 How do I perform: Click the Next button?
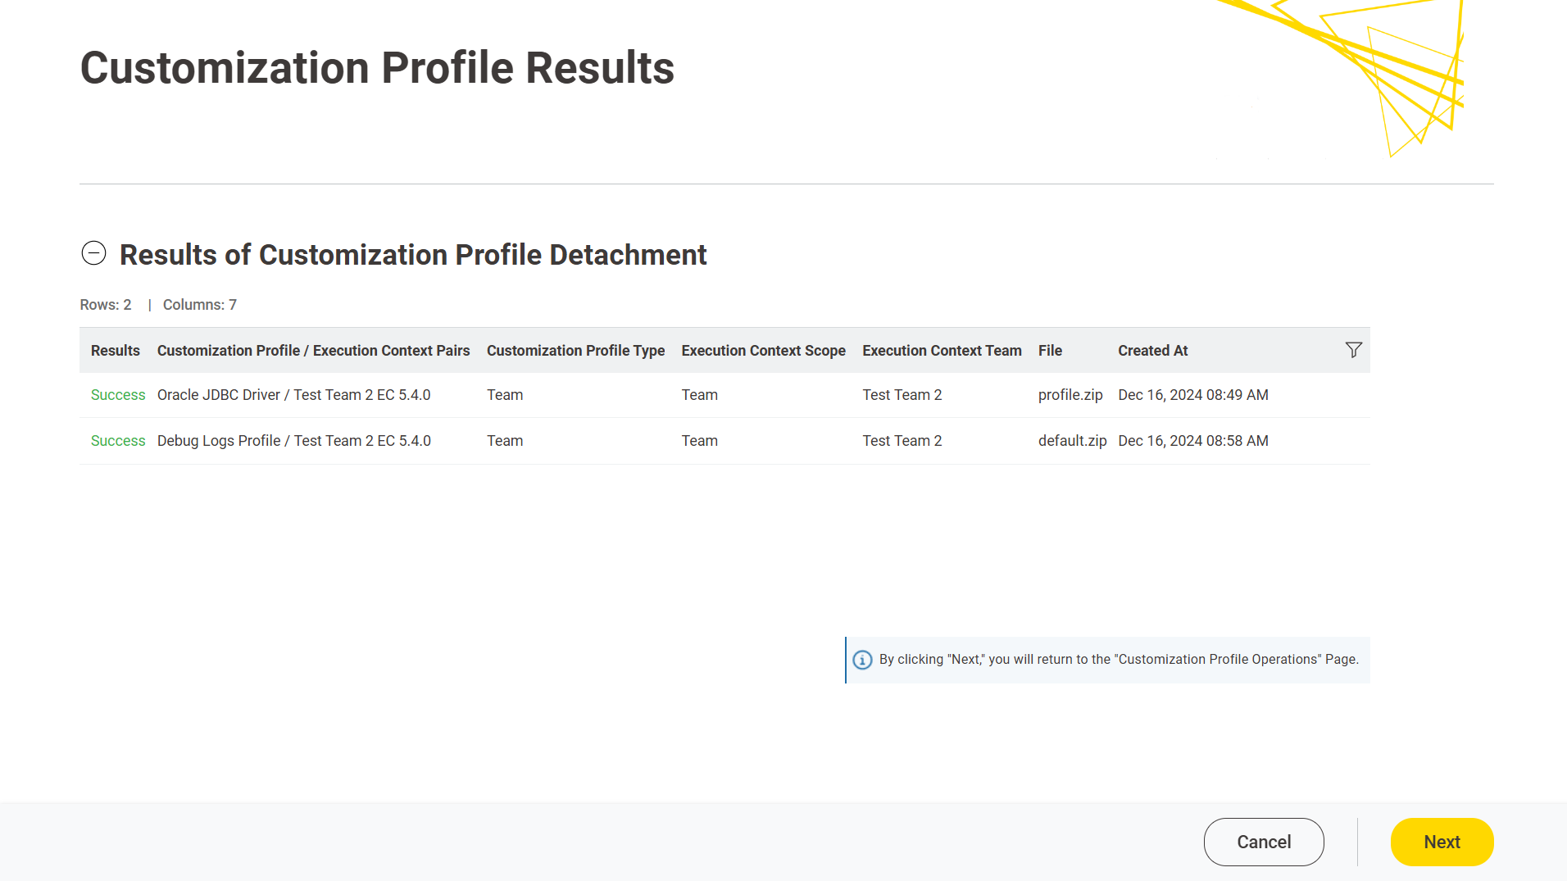[x=1442, y=842]
